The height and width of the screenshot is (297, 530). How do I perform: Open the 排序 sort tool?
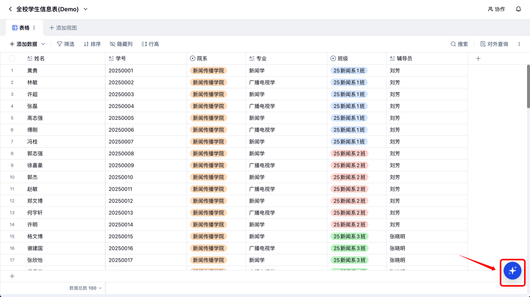click(92, 44)
